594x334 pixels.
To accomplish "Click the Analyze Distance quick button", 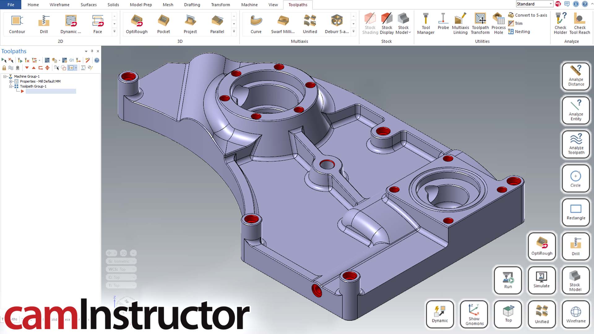I will pyautogui.click(x=576, y=76).
